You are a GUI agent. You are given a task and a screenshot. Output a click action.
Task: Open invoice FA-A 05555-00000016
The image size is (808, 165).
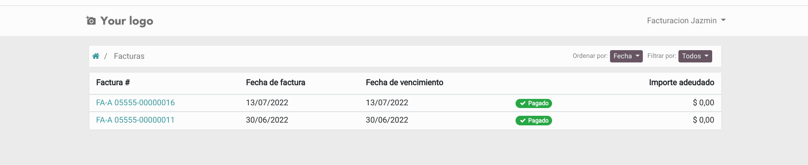pos(136,103)
